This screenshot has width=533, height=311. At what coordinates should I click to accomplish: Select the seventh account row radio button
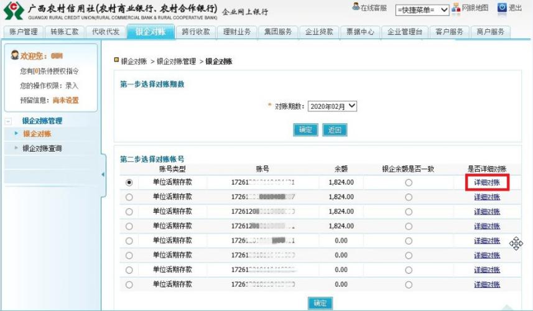point(129,270)
